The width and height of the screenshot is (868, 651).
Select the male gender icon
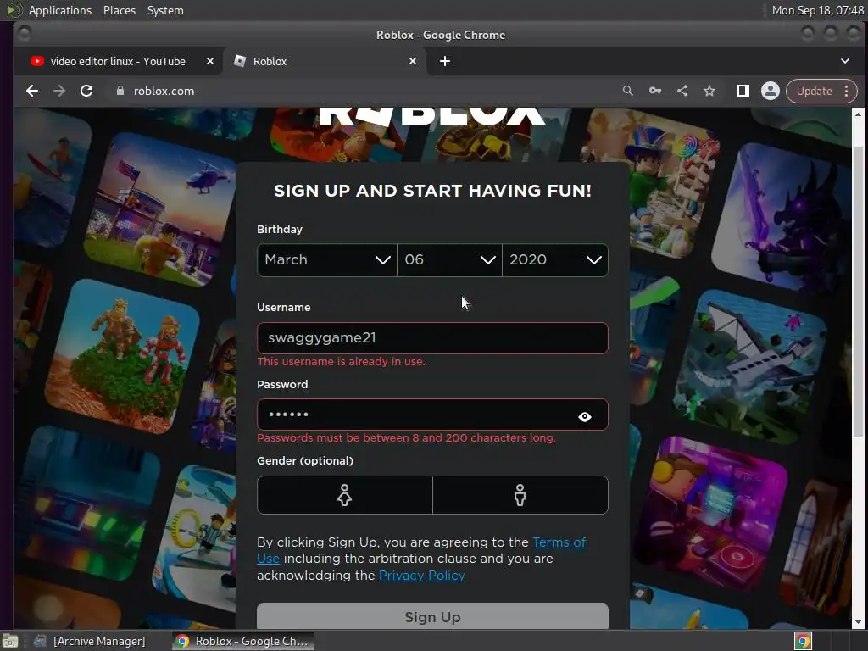point(520,495)
